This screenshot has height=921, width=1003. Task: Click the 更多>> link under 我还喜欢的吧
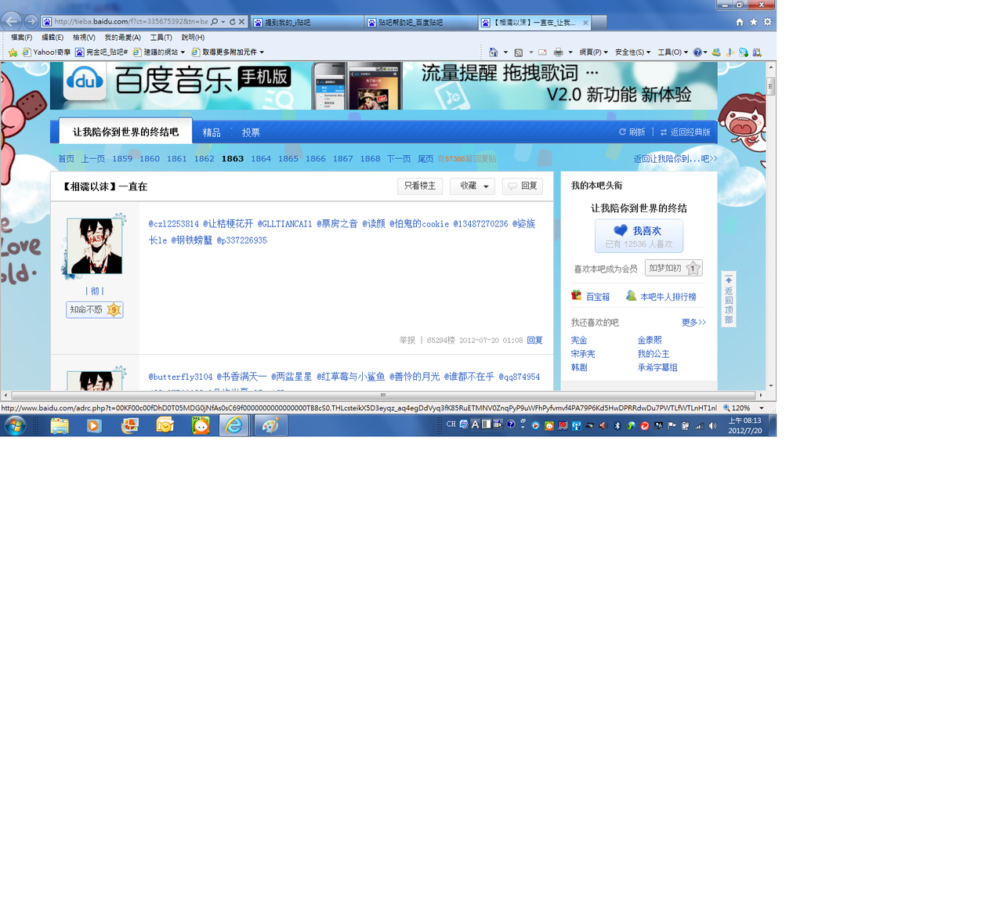(694, 323)
